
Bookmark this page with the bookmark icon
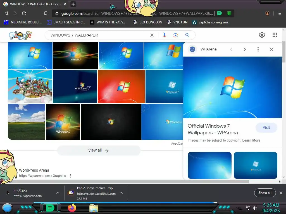point(46,13)
